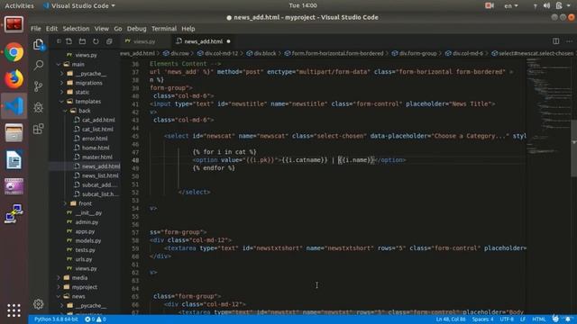
Task: Click the Split Editor icon
Action: pos(555,41)
